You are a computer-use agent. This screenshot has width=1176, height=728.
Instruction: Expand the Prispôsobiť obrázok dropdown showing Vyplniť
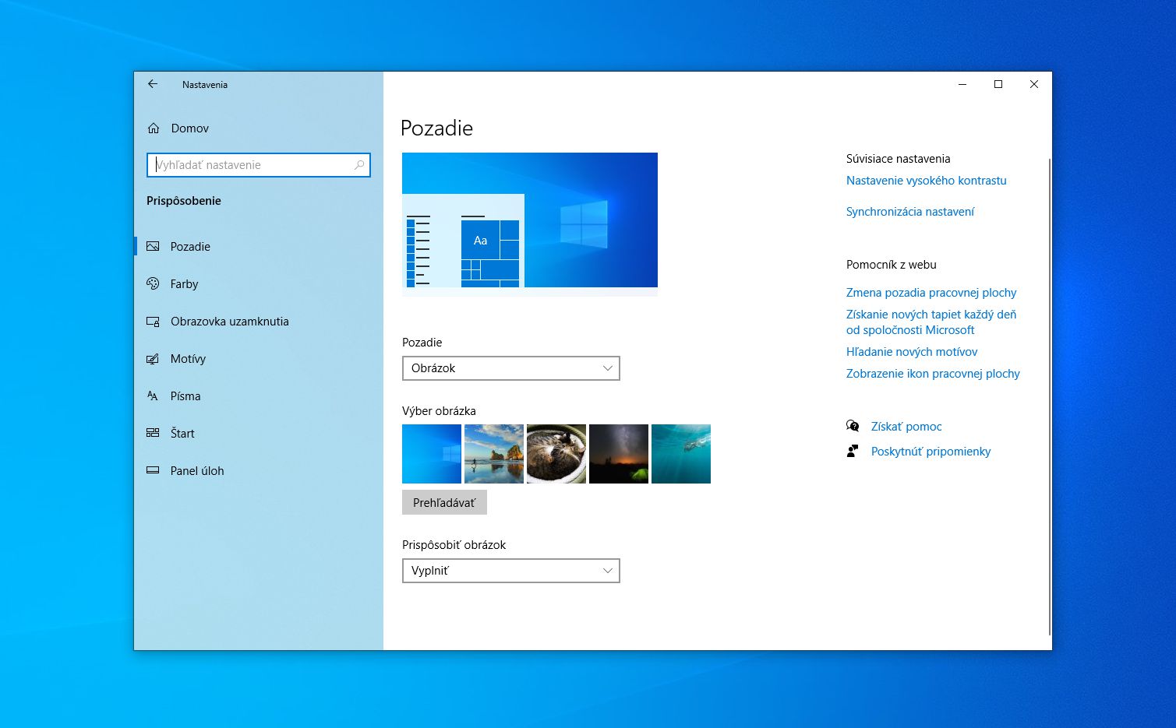(511, 571)
